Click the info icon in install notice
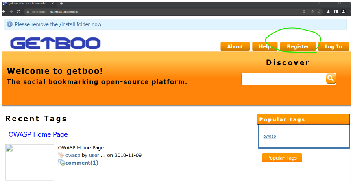Viewport: 353px width, 189px height. (x=9, y=24)
